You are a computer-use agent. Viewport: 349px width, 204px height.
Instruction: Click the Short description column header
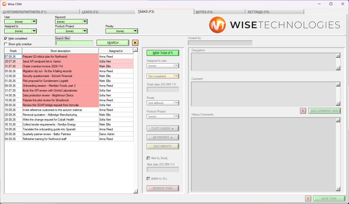[61, 51]
